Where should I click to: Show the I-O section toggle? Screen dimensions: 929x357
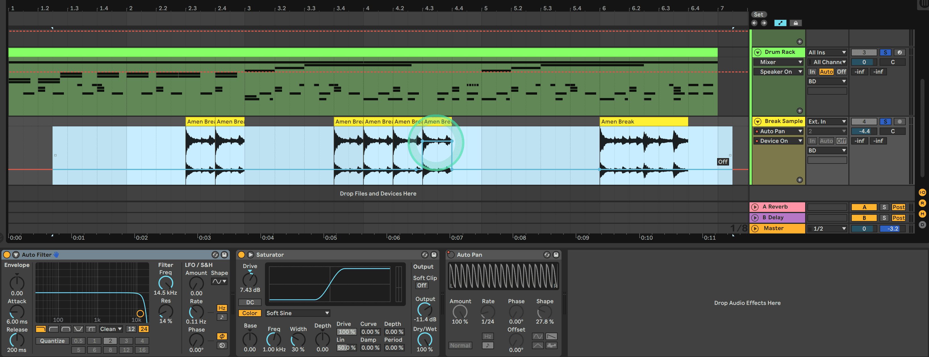point(922,193)
